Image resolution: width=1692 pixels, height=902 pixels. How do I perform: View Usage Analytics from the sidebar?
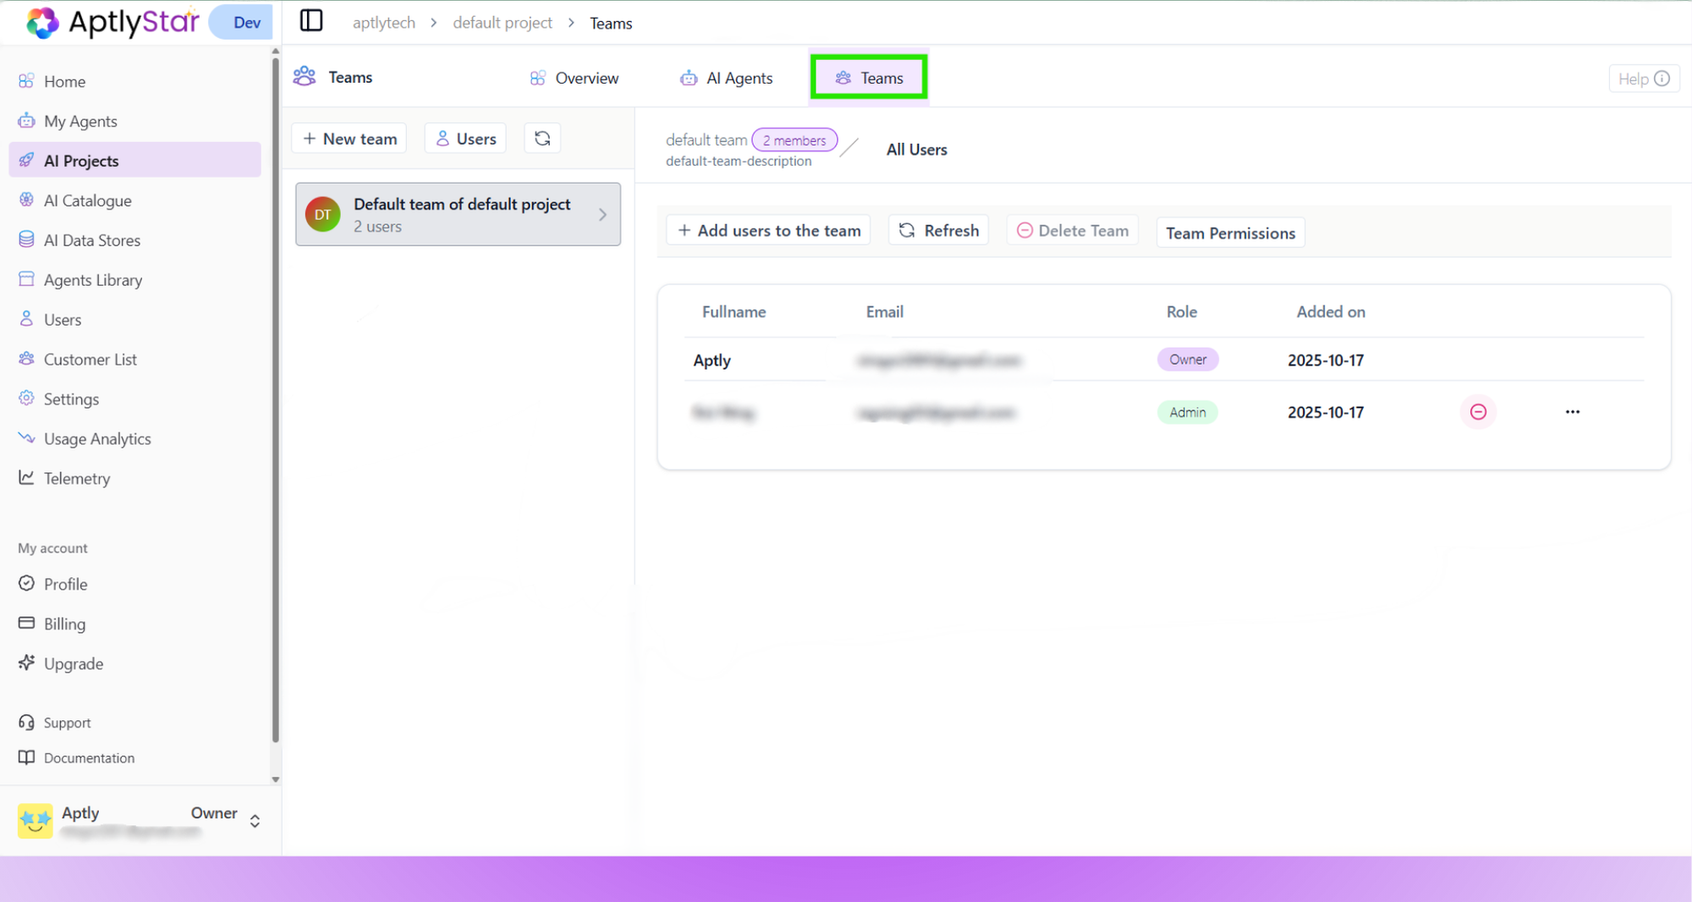96,438
